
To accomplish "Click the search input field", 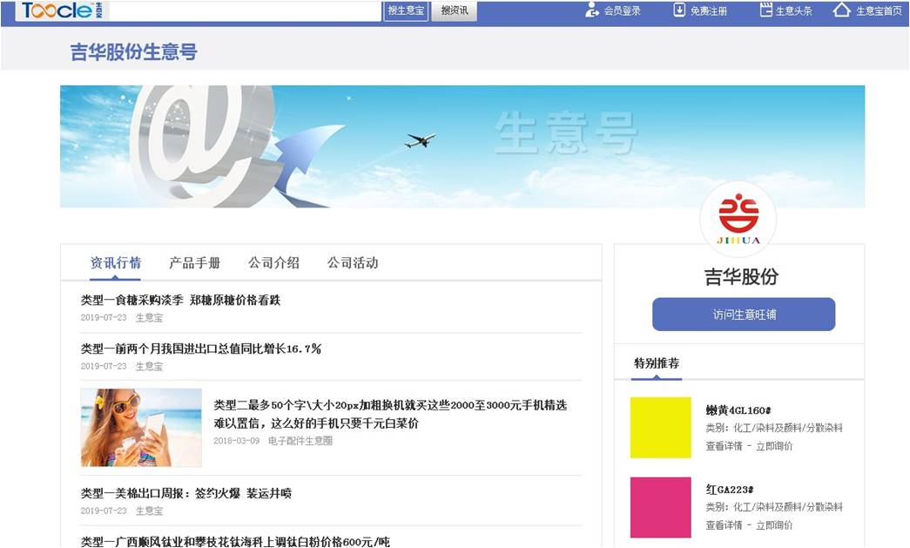I will tap(245, 10).
